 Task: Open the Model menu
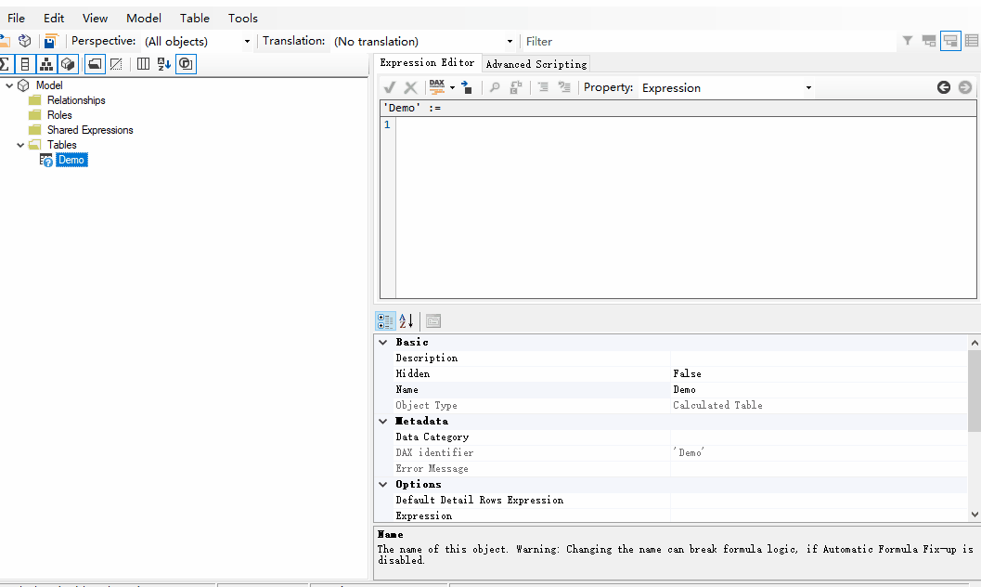(144, 19)
